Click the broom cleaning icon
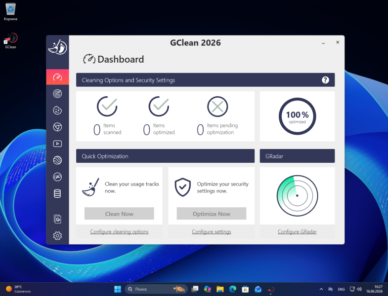This screenshot has height=296, width=388. [90, 187]
